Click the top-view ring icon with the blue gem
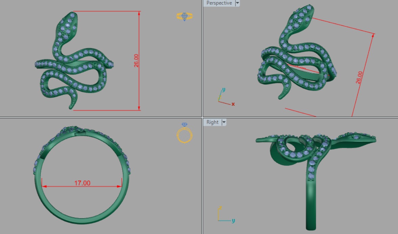Screen dimensions: 398x234 [185, 17]
